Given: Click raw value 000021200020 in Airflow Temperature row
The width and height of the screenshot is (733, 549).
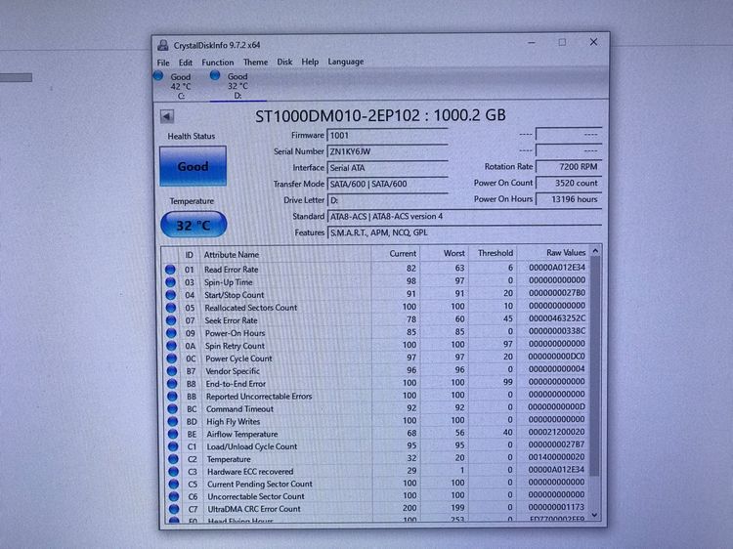Looking at the screenshot, I should click(556, 432).
